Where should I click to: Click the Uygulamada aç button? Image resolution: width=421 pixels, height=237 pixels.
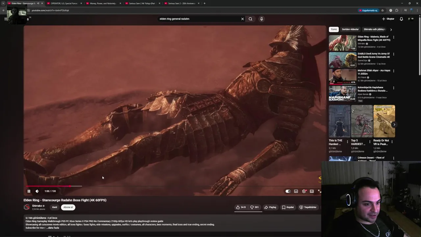point(368,10)
